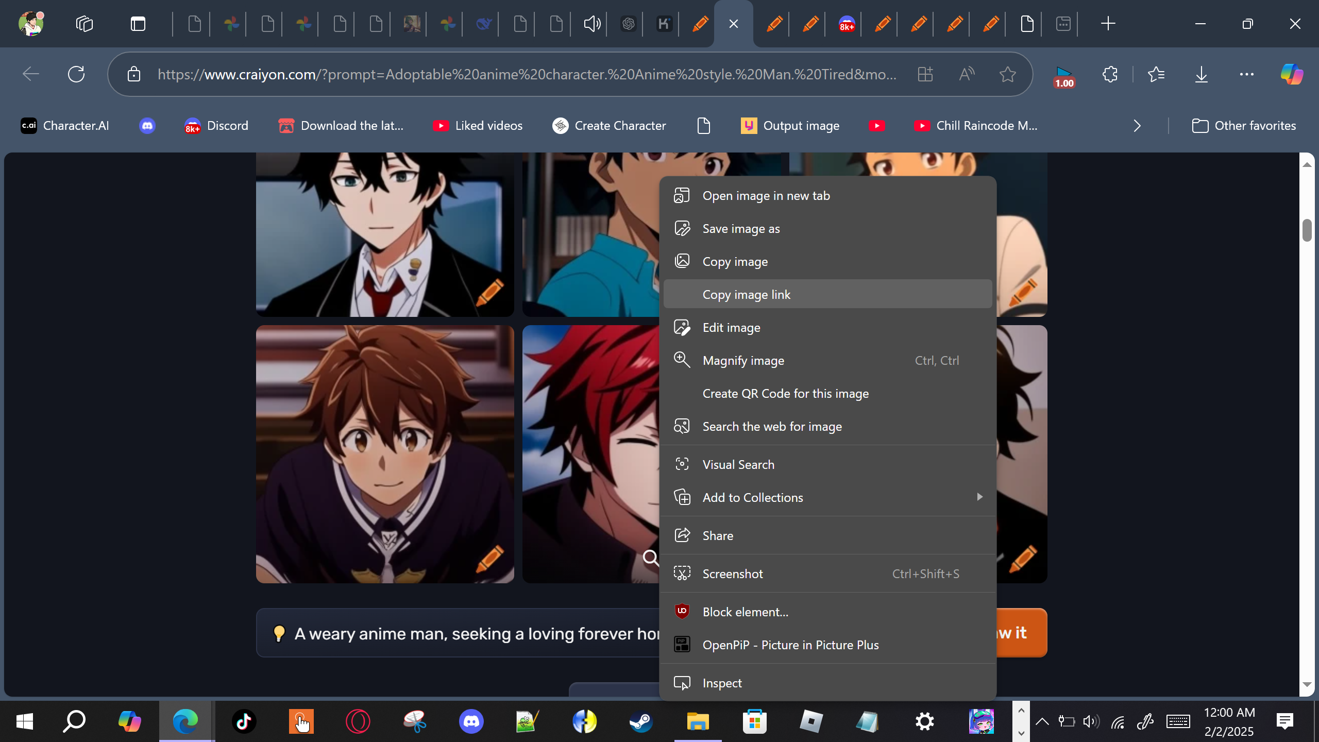The width and height of the screenshot is (1319, 742).
Task: Click the pencil icon on the brown-haired character image
Action: (489, 559)
